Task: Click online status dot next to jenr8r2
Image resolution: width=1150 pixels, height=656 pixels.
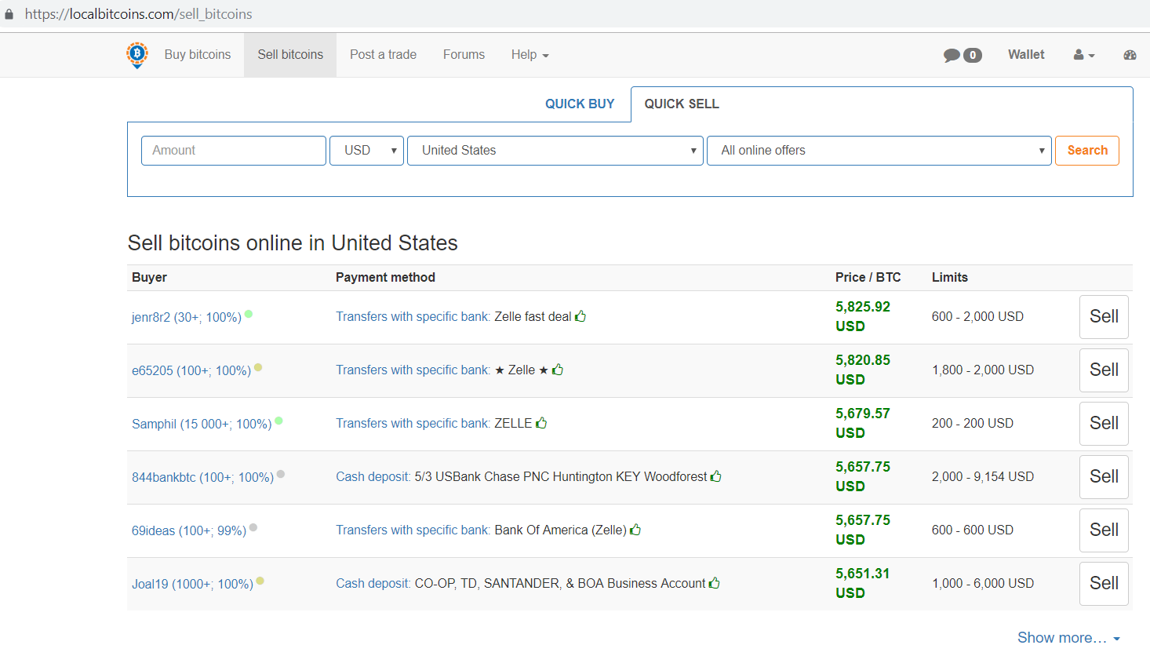Action: (x=249, y=314)
